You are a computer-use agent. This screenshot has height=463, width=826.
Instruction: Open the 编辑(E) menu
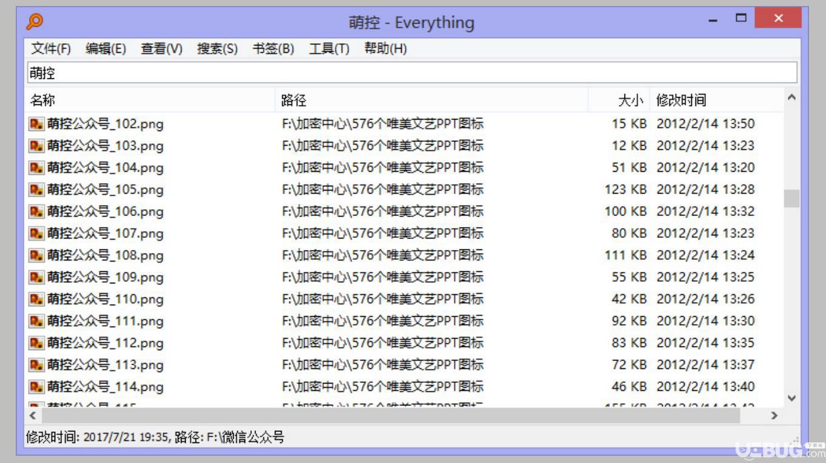pyautogui.click(x=106, y=49)
